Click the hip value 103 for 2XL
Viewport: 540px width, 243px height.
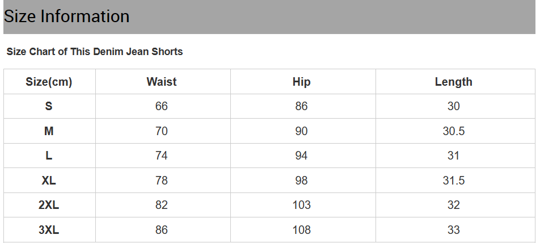[x=301, y=205]
